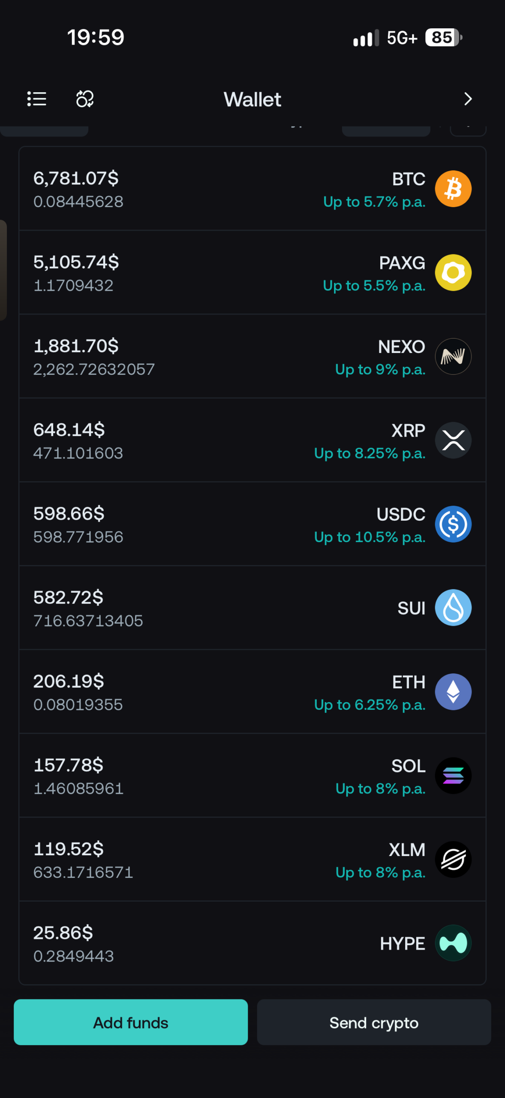The width and height of the screenshot is (505, 1098).
Task: Tap the Wallet header title
Action: coord(252,100)
